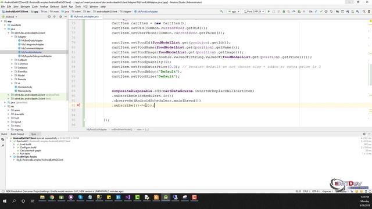Image resolution: width=372 pixels, height=209 pixels.
Task: Start debugging with the green bug icon
Action: pyautogui.click(x=284, y=12)
